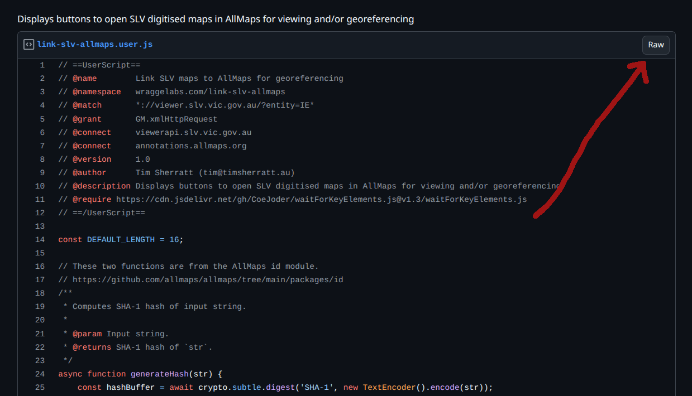The width and height of the screenshot is (692, 396).
Task: Open the link-slv-allmaps.user.js file link
Action: 94,45
